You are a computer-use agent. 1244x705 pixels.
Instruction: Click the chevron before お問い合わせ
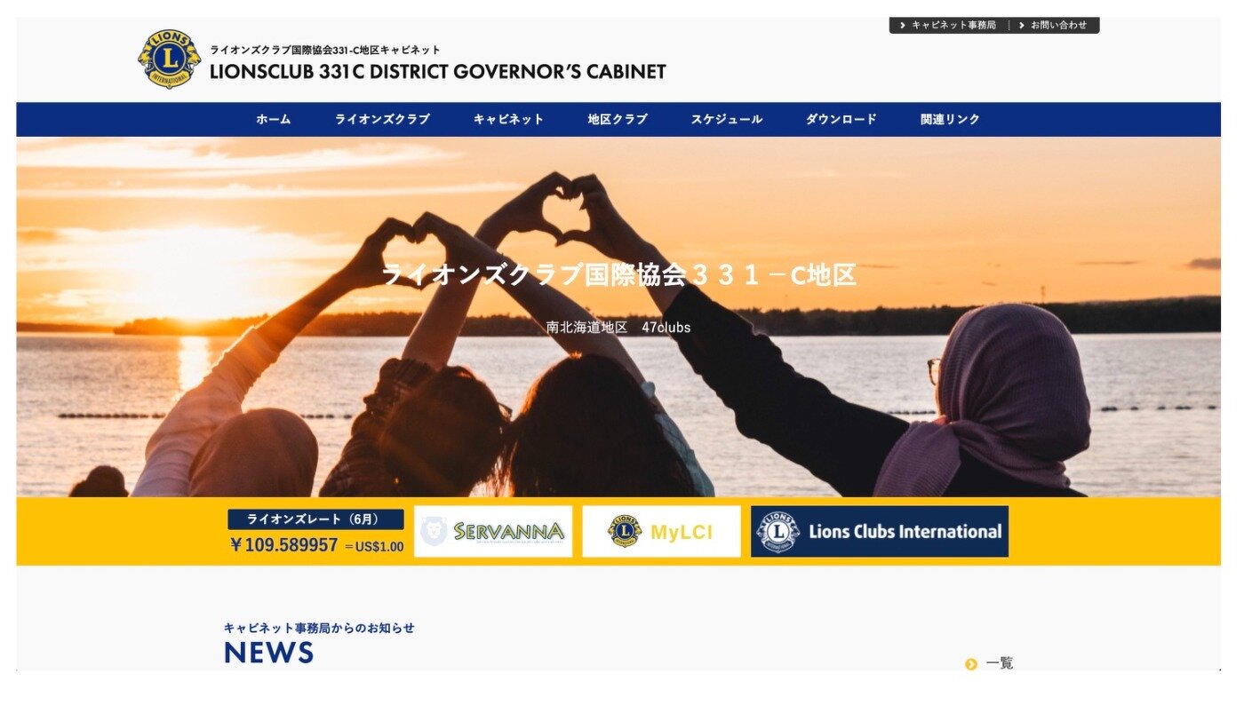pos(1022,26)
